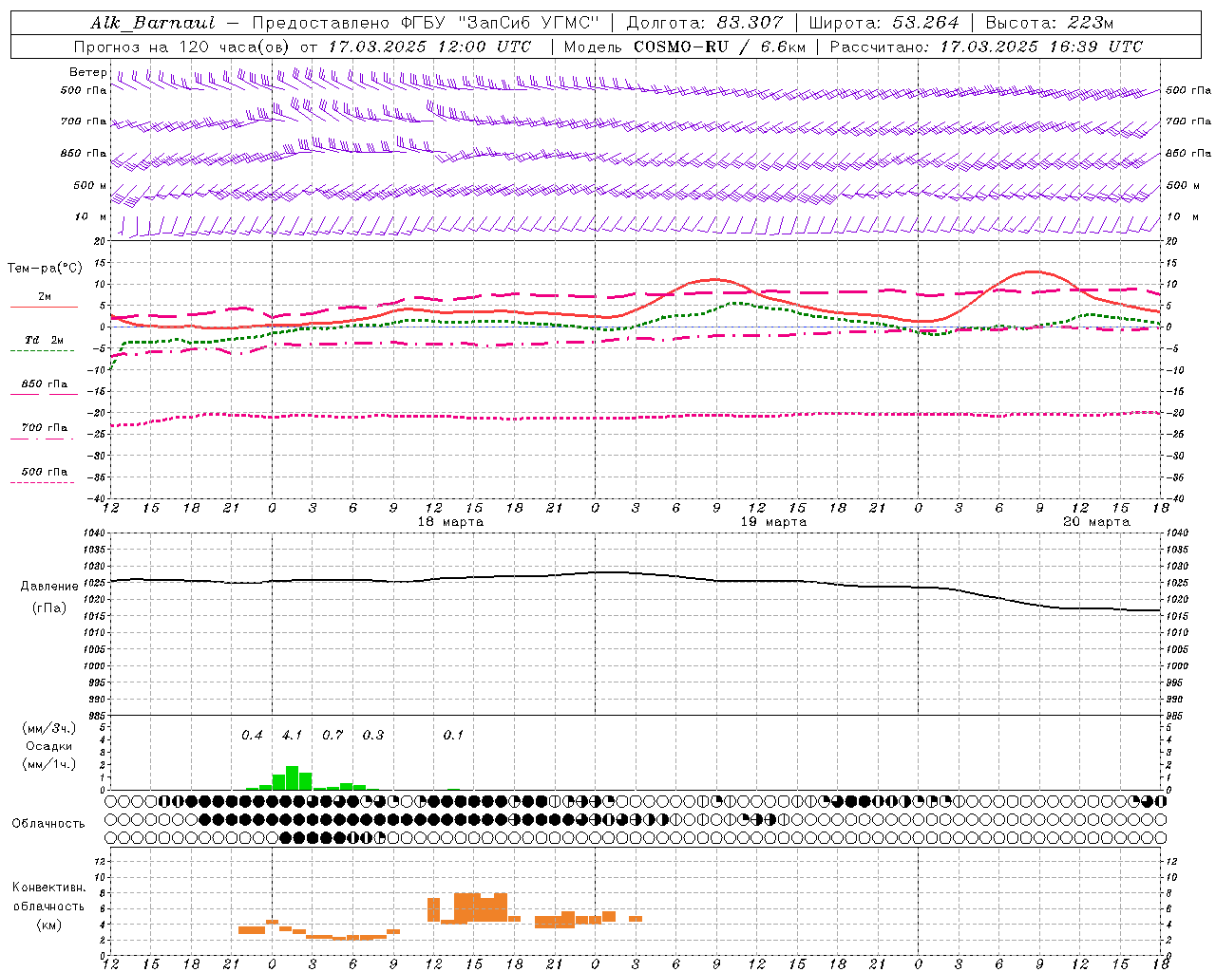Select the 0.4 precipitation total value
The width and height of the screenshot is (1216, 972).
pos(252,736)
